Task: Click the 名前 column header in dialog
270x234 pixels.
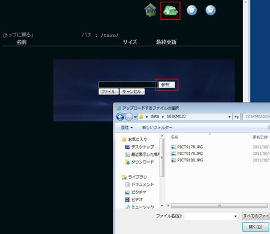Action: [175, 137]
